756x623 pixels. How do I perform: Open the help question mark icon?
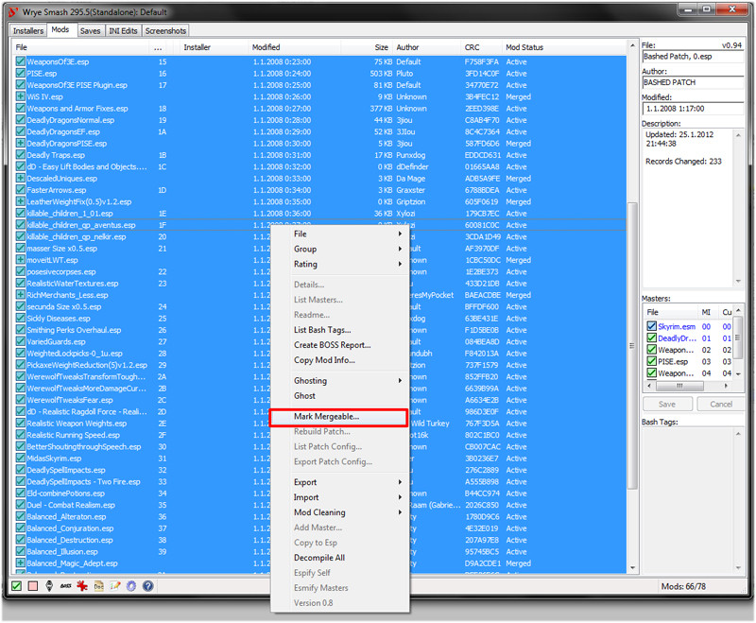click(148, 586)
